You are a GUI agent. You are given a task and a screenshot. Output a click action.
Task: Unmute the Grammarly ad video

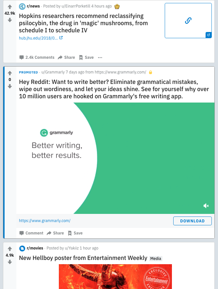206,206
